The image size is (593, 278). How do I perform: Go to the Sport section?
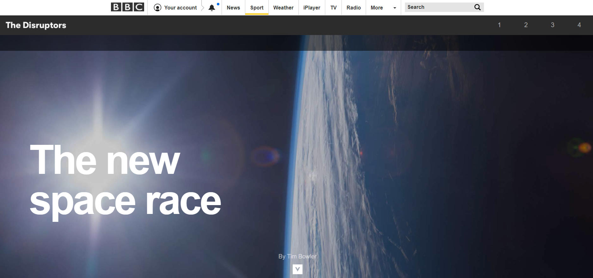pos(257,8)
